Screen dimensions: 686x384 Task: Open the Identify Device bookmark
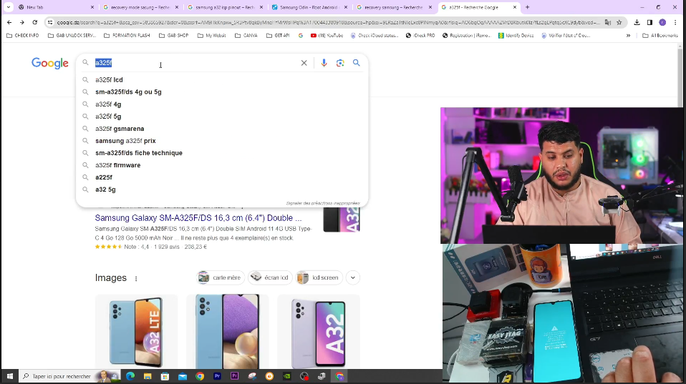click(516, 35)
